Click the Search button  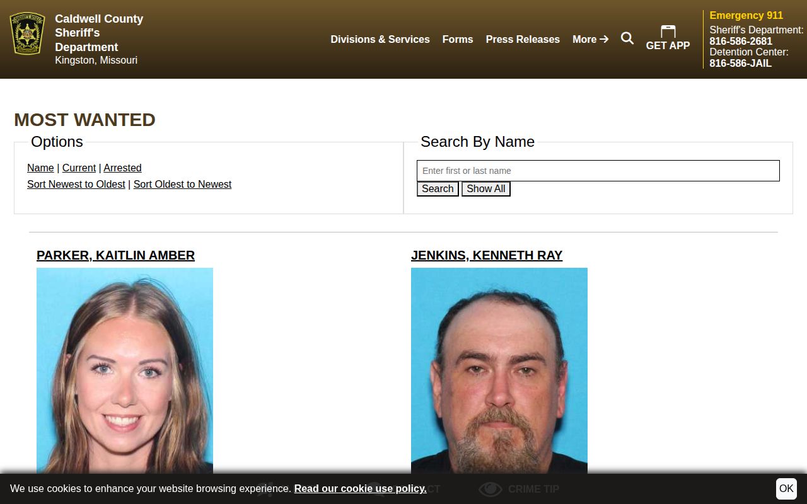coord(438,189)
